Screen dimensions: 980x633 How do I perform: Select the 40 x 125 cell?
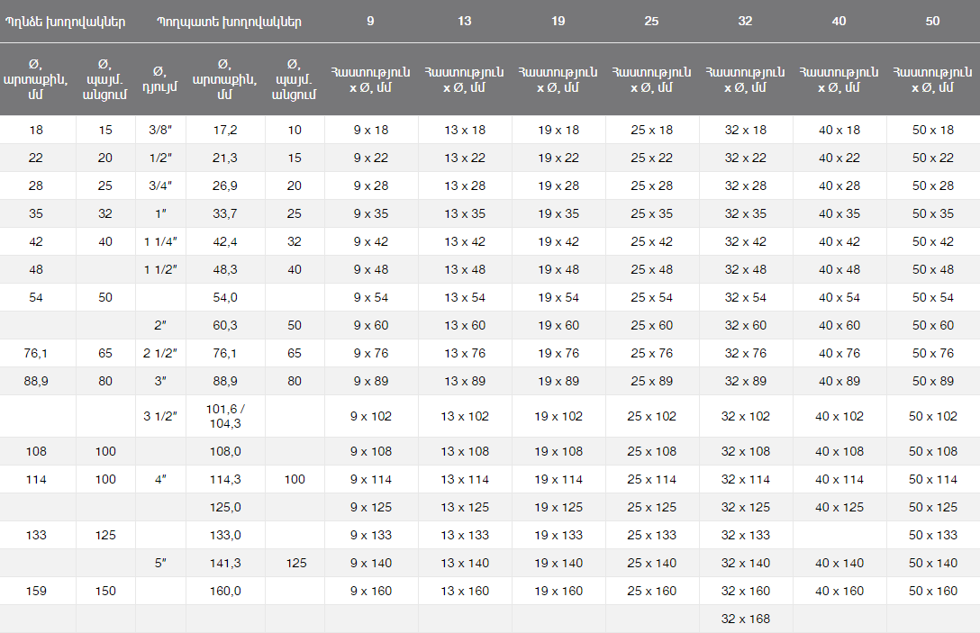coord(839,507)
